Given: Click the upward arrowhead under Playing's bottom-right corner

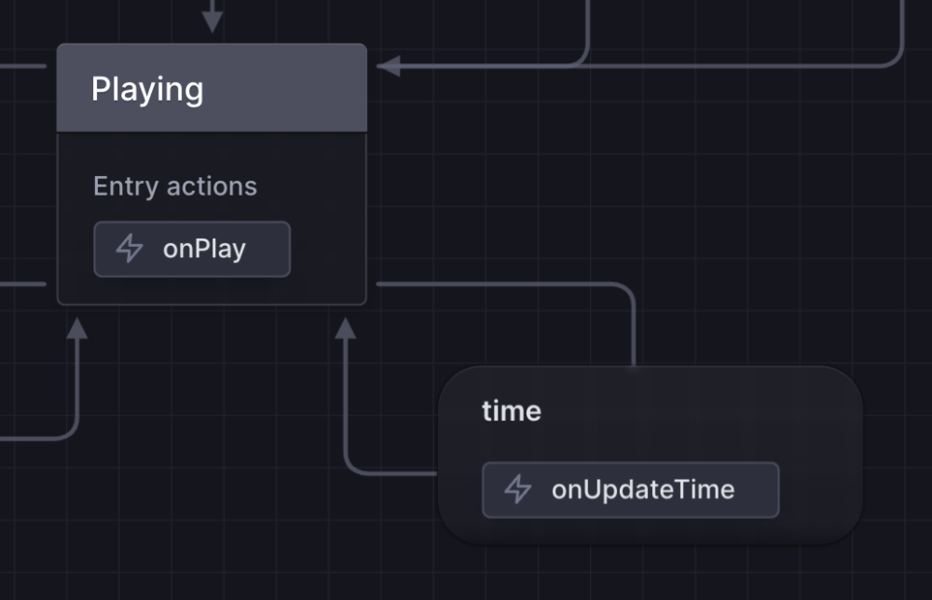Looking at the screenshot, I should (x=346, y=327).
